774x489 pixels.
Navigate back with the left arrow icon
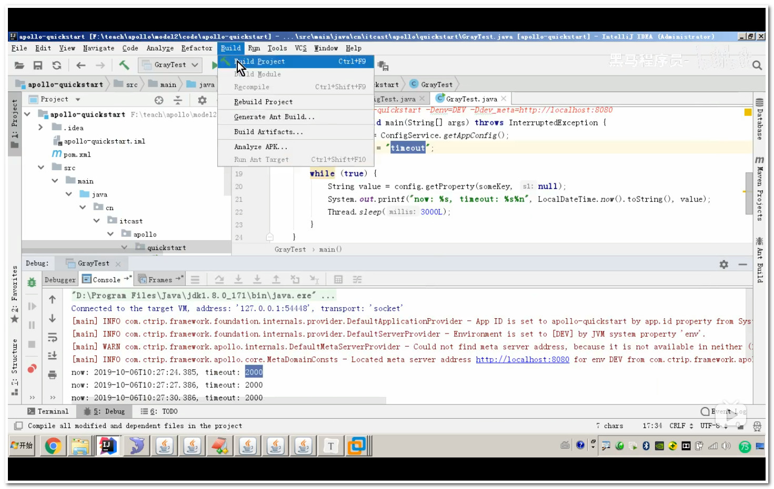(81, 65)
